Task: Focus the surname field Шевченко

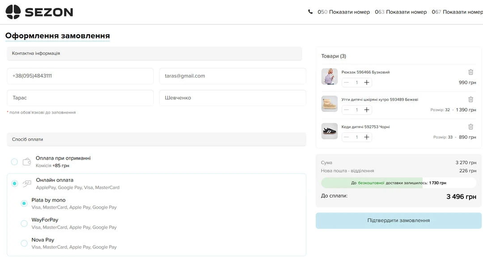Action: tap(233, 98)
